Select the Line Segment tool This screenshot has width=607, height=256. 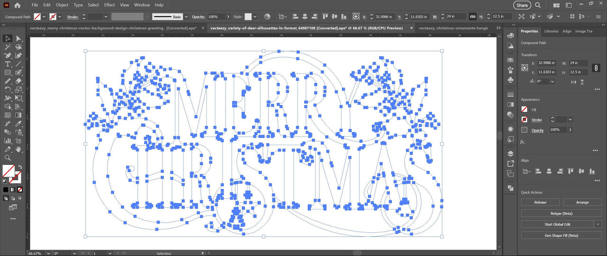coord(19,64)
